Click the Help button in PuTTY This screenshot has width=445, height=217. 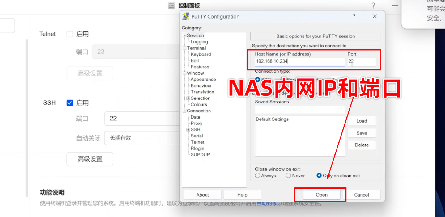242,195
